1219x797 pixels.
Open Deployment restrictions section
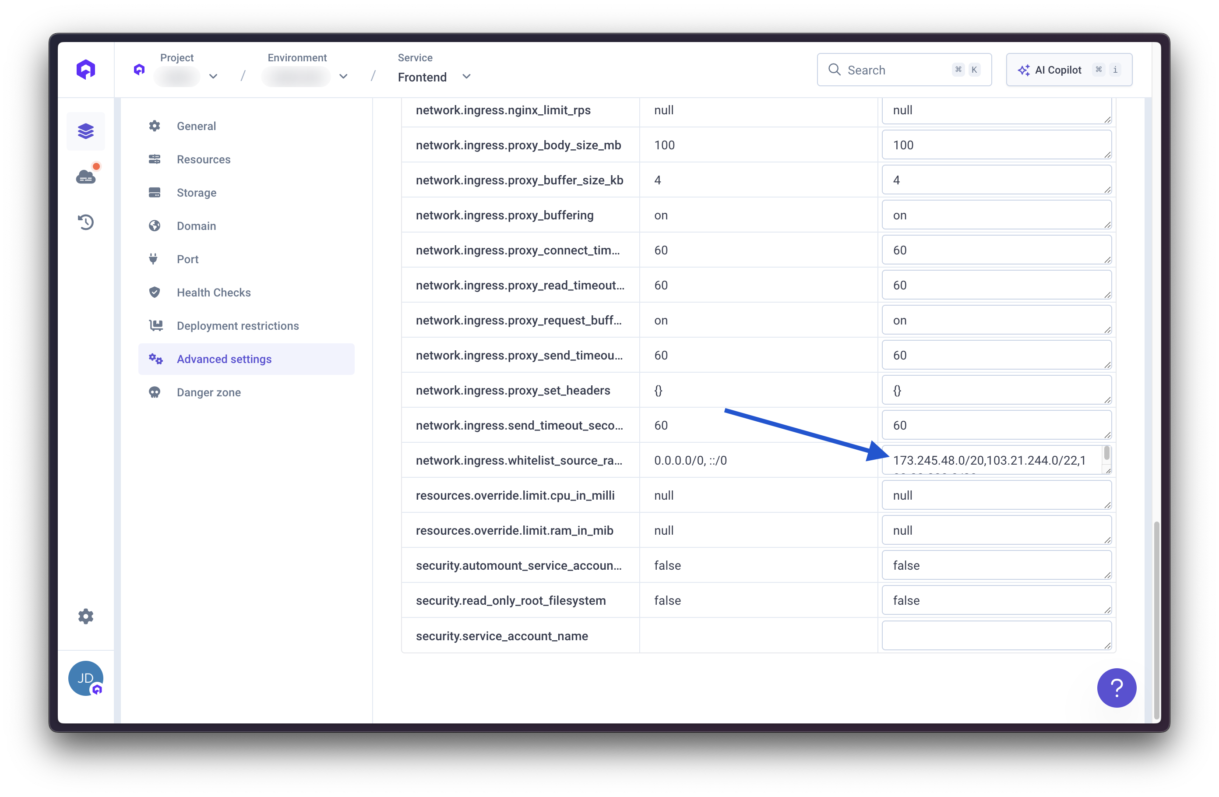point(238,326)
